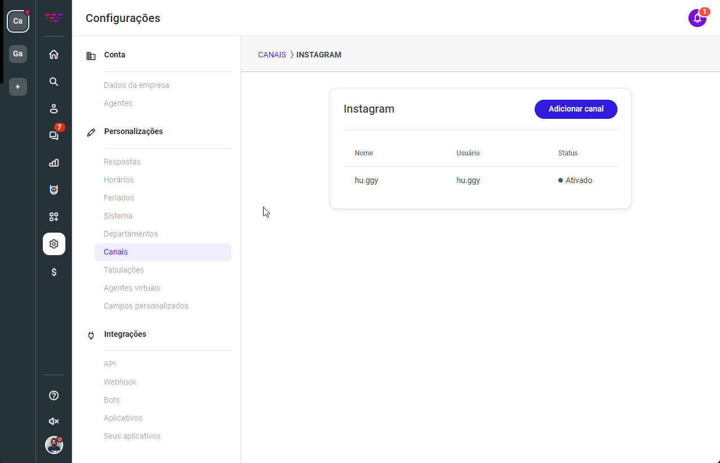
Task: Click hu.ggy in Usuário column
Action: (x=468, y=180)
